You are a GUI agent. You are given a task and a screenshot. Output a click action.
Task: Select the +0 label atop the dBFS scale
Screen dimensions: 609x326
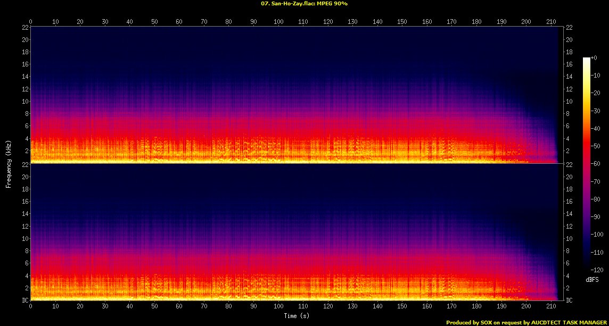[594, 58]
